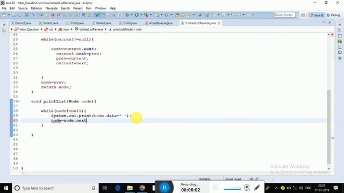Open the Back history dropdown arrow
344x193 pixels.
pyautogui.click(x=243, y=15)
